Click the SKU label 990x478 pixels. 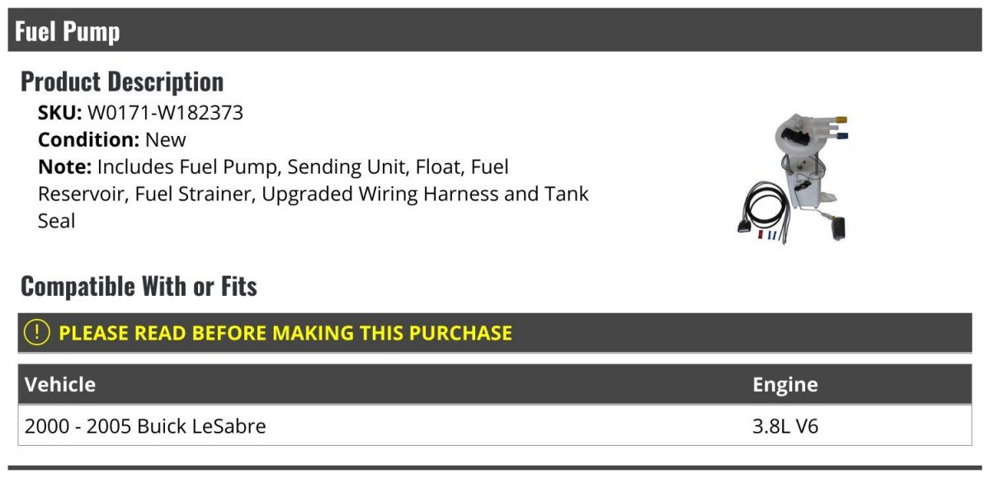tap(59, 113)
